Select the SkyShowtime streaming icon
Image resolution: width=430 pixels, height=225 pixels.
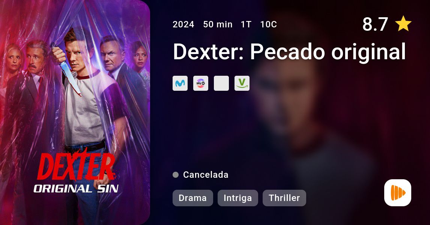[201, 83]
